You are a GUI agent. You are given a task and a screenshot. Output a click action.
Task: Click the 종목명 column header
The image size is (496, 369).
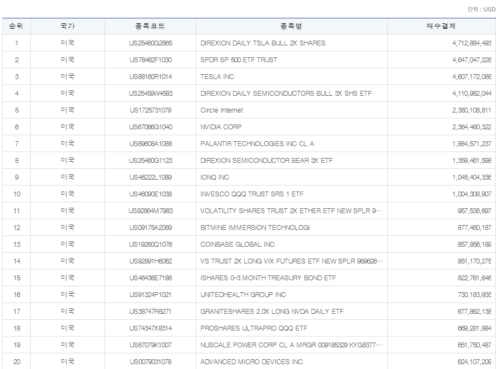291,27
